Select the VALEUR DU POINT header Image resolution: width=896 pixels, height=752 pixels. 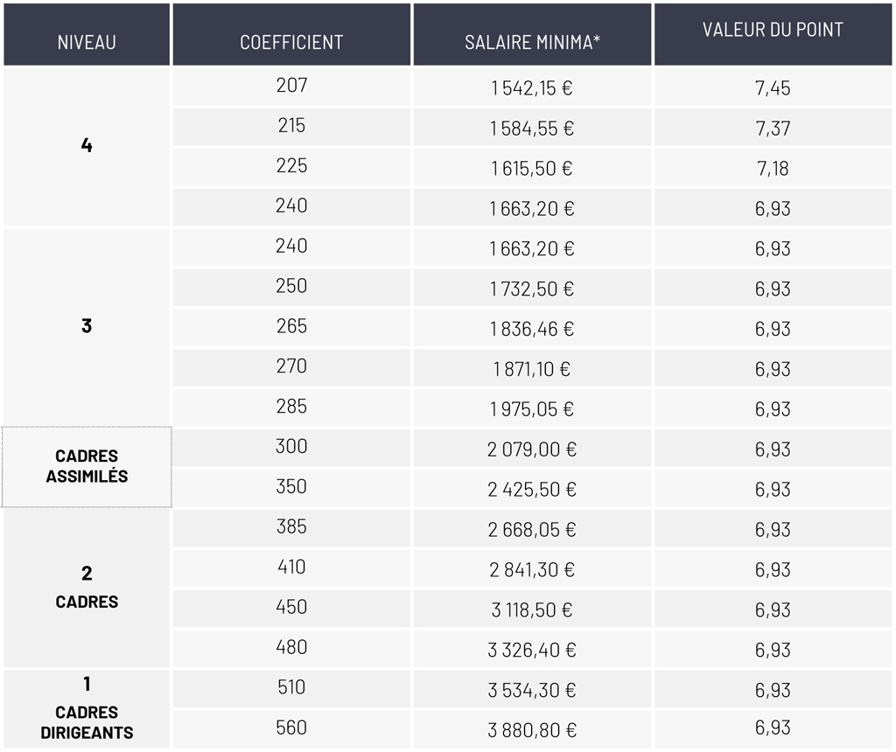[773, 34]
